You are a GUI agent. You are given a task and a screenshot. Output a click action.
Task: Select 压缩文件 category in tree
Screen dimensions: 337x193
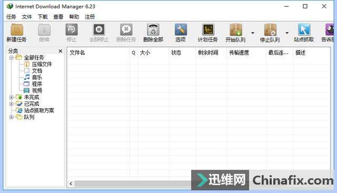pos(42,64)
